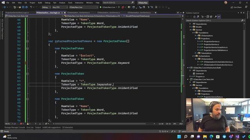Collapse the code block at line 52
The image size is (250, 140).
click(27, 41)
